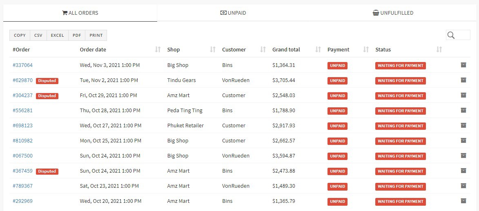Image resolution: width=479 pixels, height=211 pixels.
Task: Sort orders by Grand total arrows
Action: [318, 50]
